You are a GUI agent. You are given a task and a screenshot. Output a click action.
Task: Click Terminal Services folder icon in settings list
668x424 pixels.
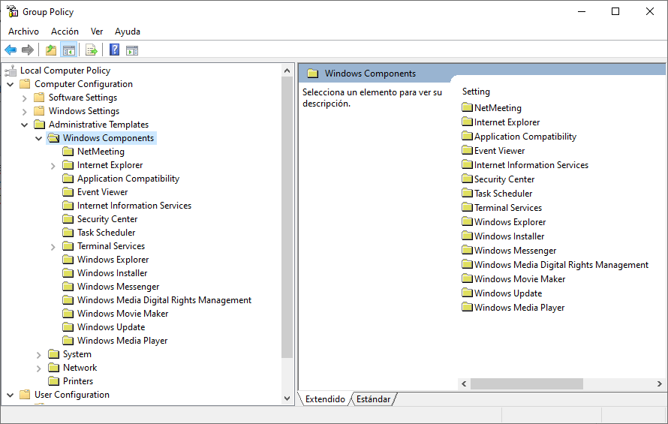pyautogui.click(x=468, y=208)
